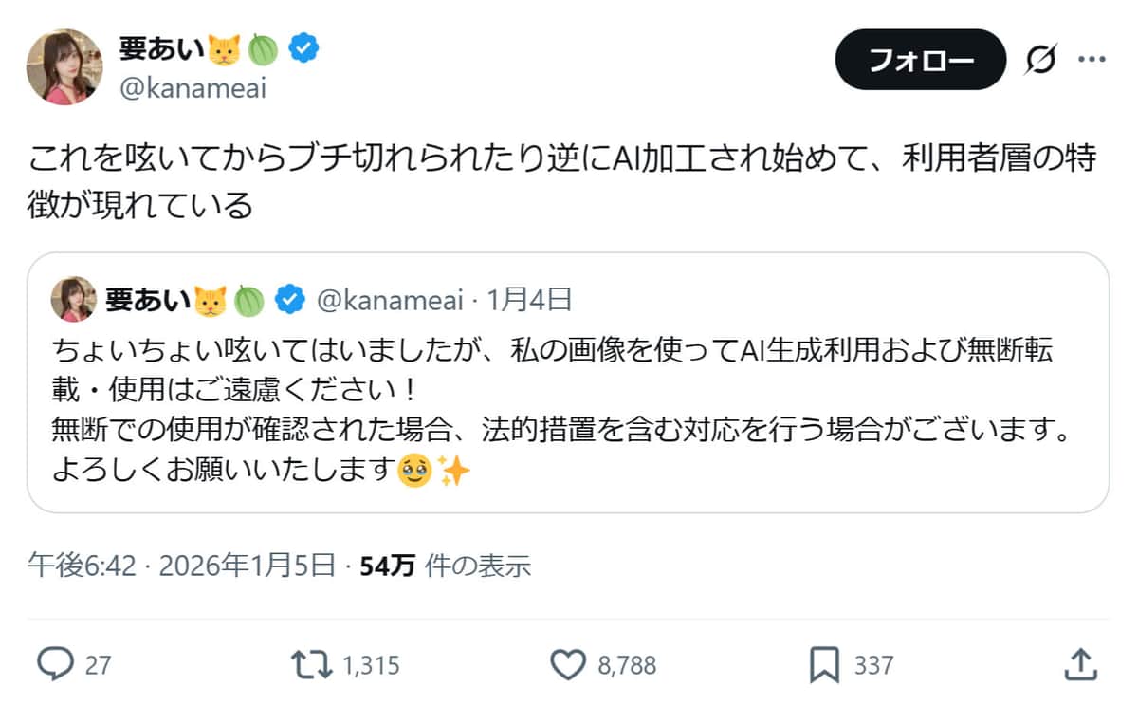Click the small avatar in quoted tweet

point(73,300)
